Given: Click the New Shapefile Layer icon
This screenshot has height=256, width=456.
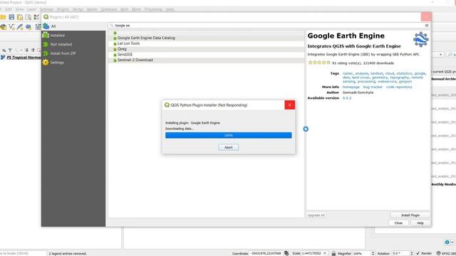Looking at the screenshot, I should point(11,27).
